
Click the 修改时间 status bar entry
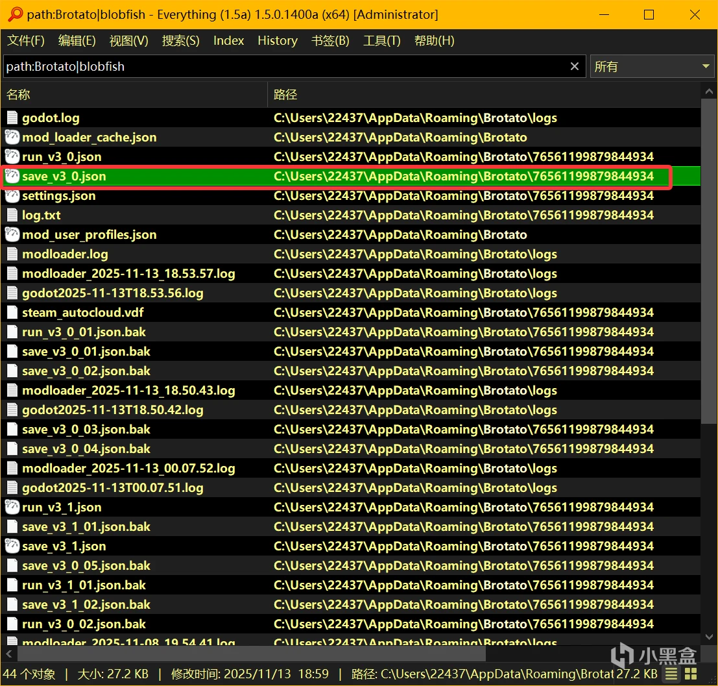tap(250, 674)
